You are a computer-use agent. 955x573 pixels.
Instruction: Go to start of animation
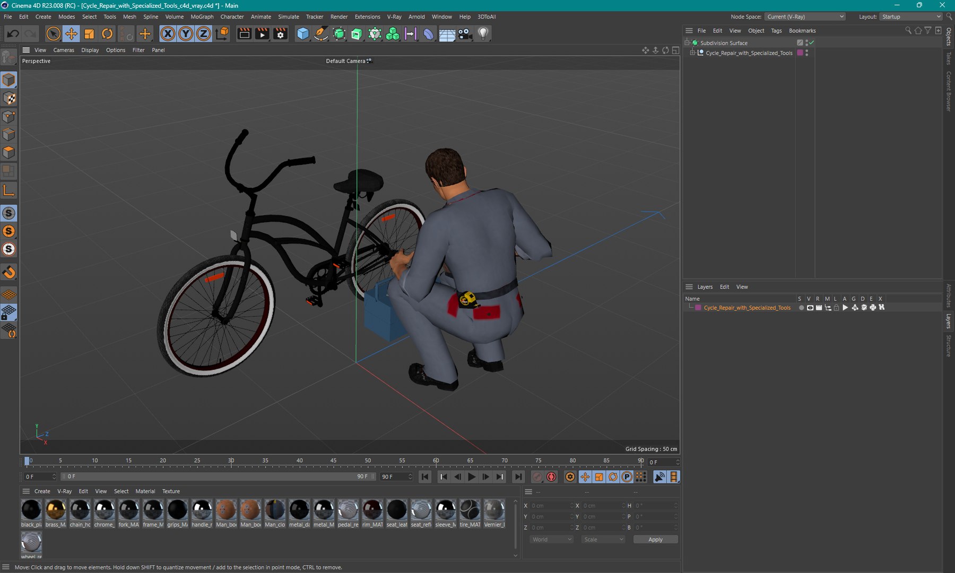click(425, 476)
